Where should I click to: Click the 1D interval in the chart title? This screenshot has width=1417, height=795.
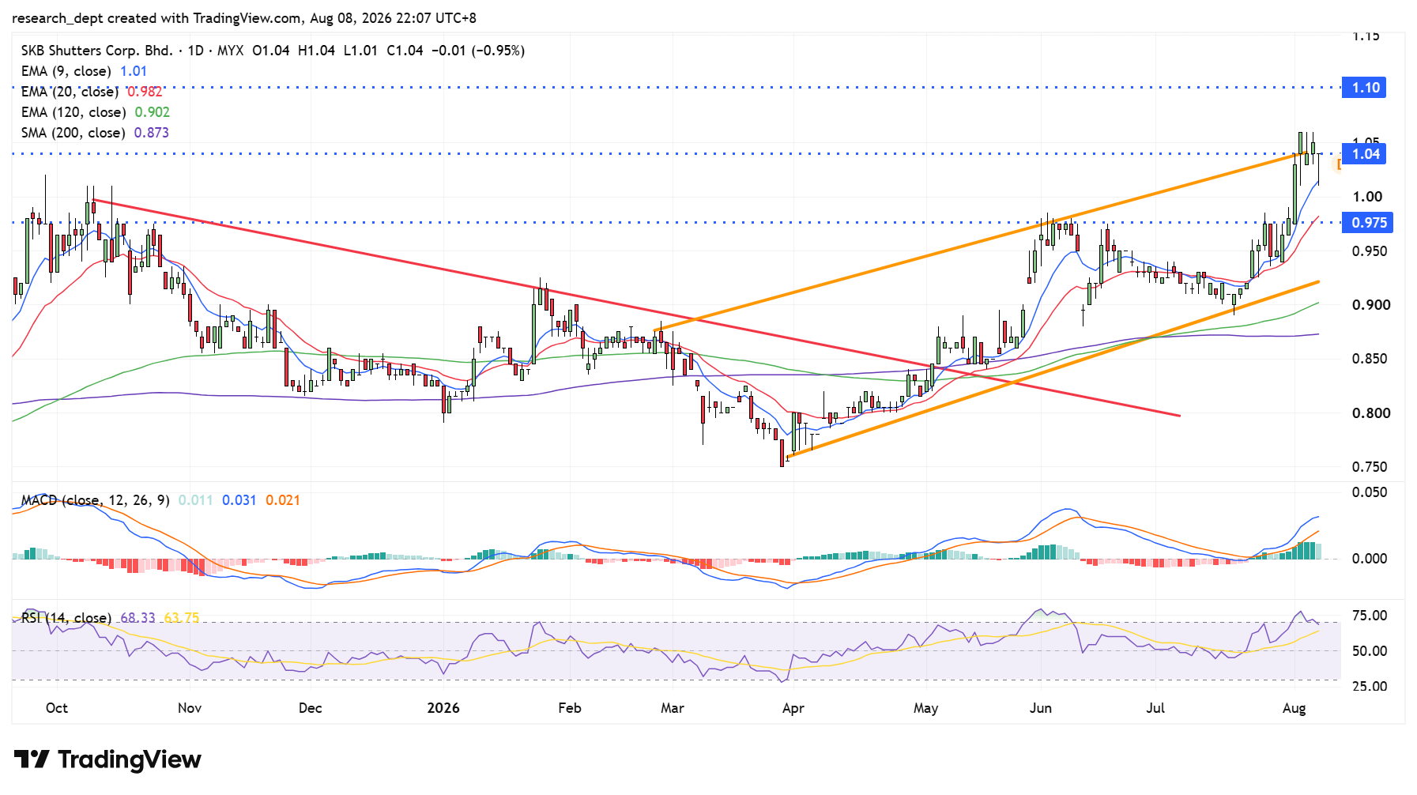point(195,51)
